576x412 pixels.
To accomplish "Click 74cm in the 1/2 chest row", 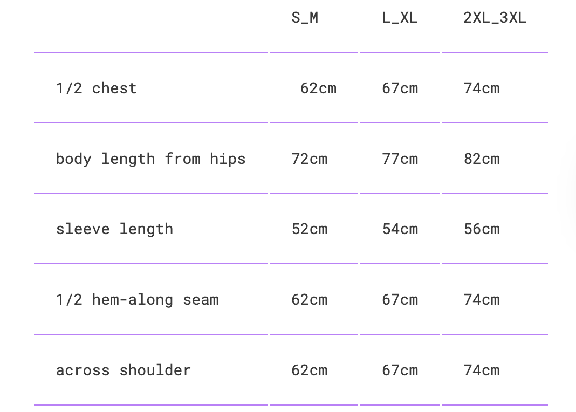I will pos(482,88).
